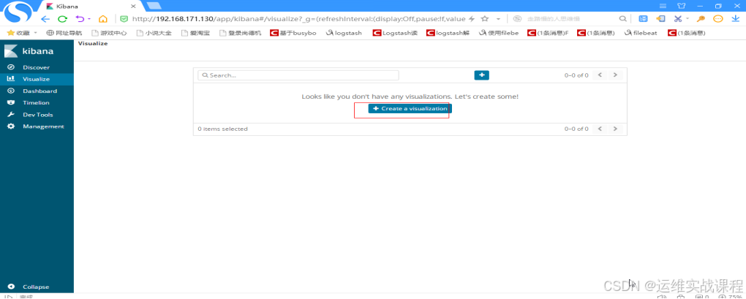Open the 小说大全 bookmark
The width and height of the screenshot is (746, 299).
point(154,33)
